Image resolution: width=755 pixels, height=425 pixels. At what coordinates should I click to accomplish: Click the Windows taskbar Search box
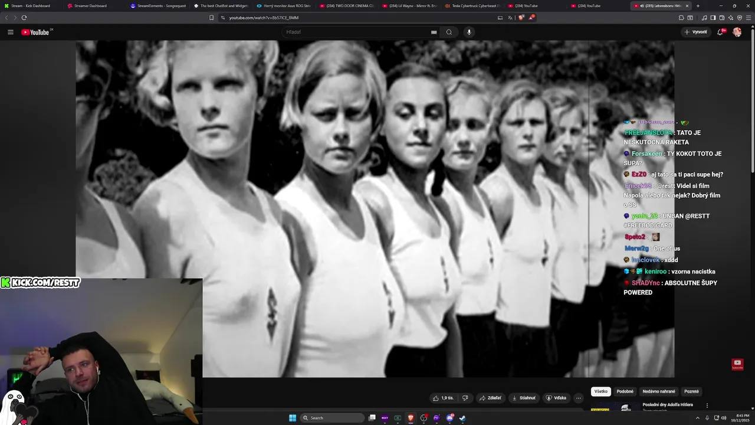click(333, 418)
